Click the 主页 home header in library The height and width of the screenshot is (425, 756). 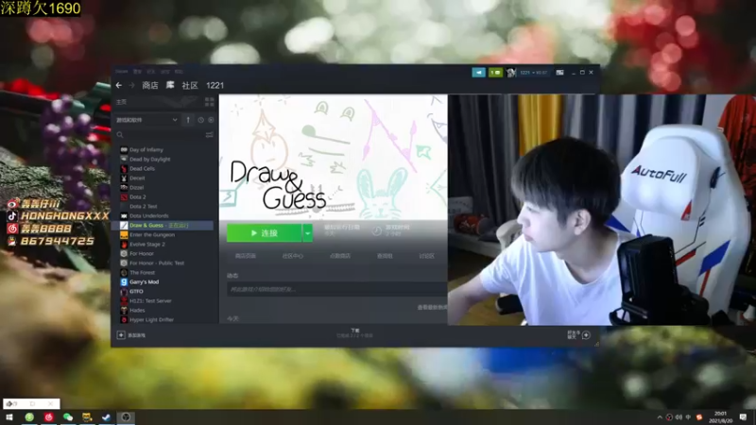click(122, 102)
